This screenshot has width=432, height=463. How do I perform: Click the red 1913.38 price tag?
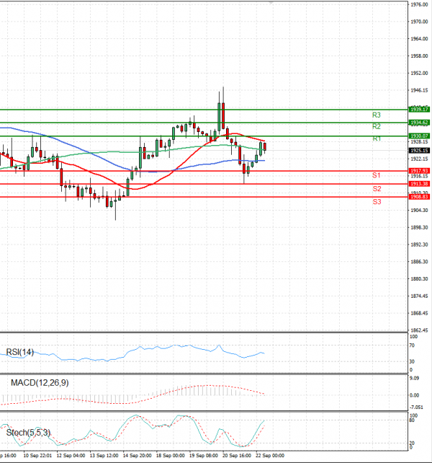(419, 184)
